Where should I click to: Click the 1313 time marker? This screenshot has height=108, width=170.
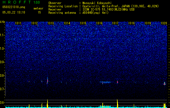pos(51,23)
